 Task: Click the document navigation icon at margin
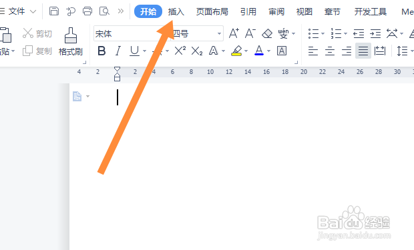[77, 96]
